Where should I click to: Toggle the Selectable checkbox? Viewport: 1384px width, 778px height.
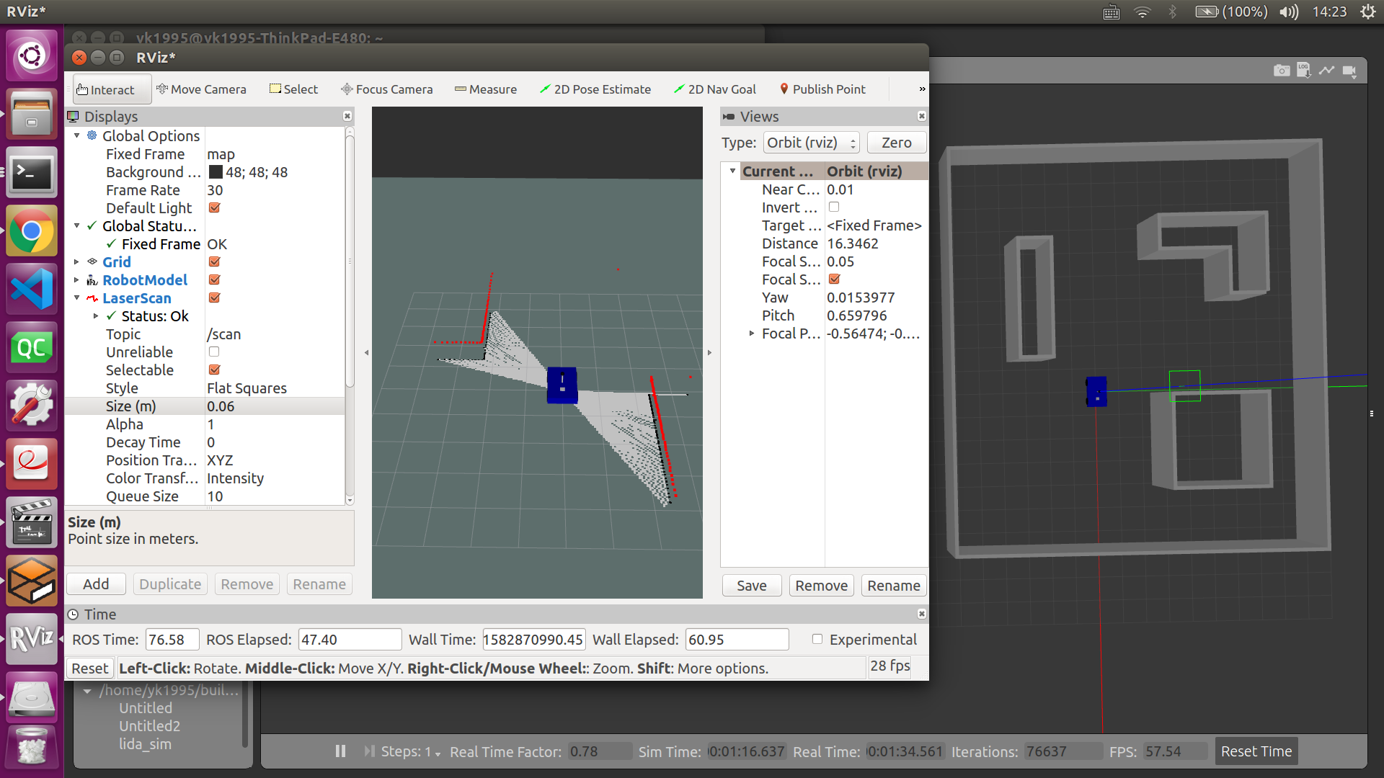tap(214, 370)
